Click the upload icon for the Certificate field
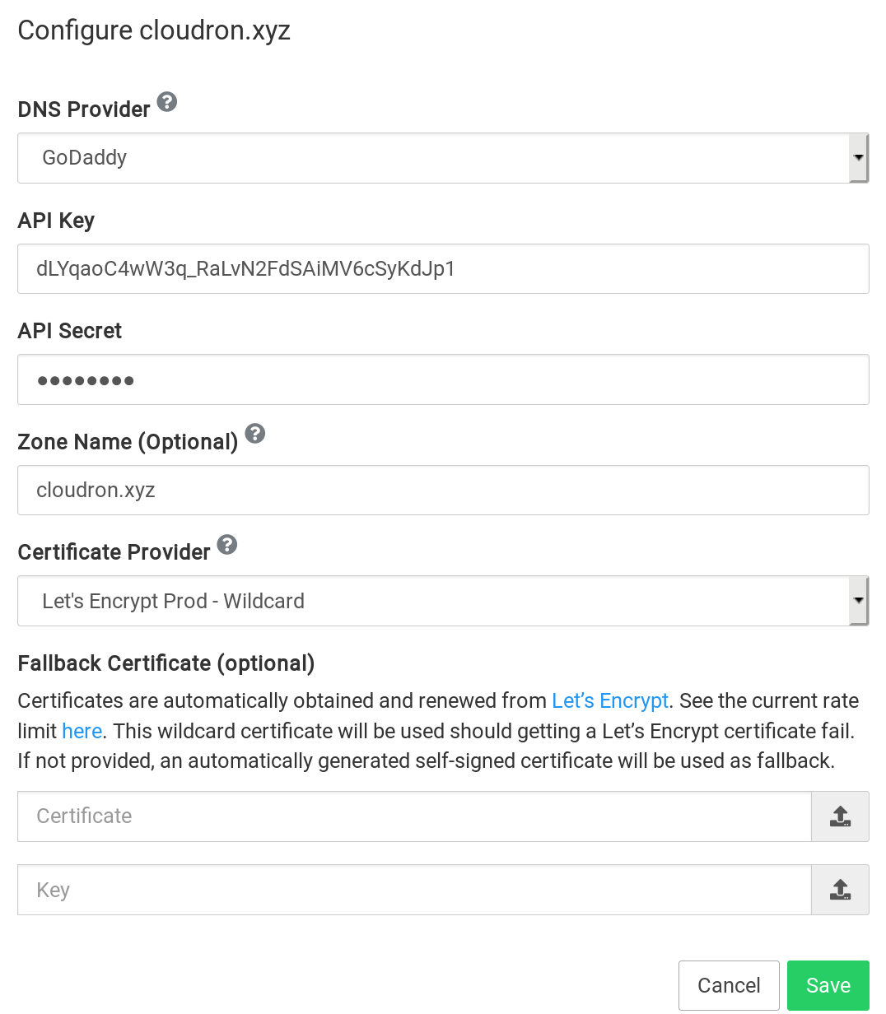This screenshot has height=1014, width=886. click(840, 816)
